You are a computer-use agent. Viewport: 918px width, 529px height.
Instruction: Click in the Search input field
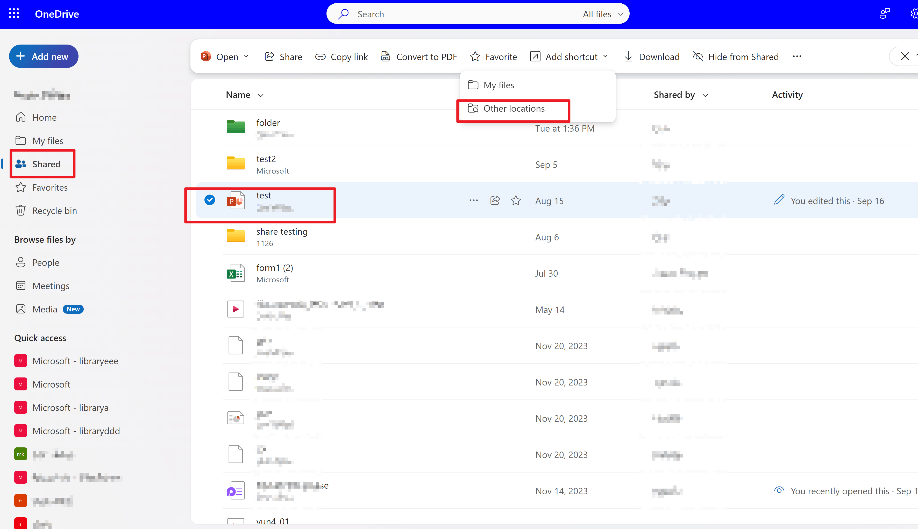tap(465, 14)
